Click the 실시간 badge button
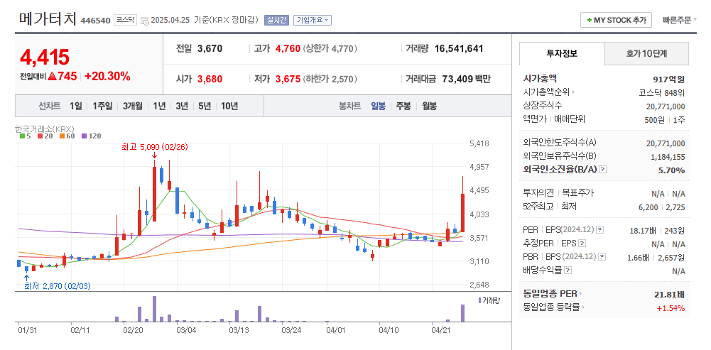Image resolution: width=711 pixels, height=350 pixels. pyautogui.click(x=276, y=20)
